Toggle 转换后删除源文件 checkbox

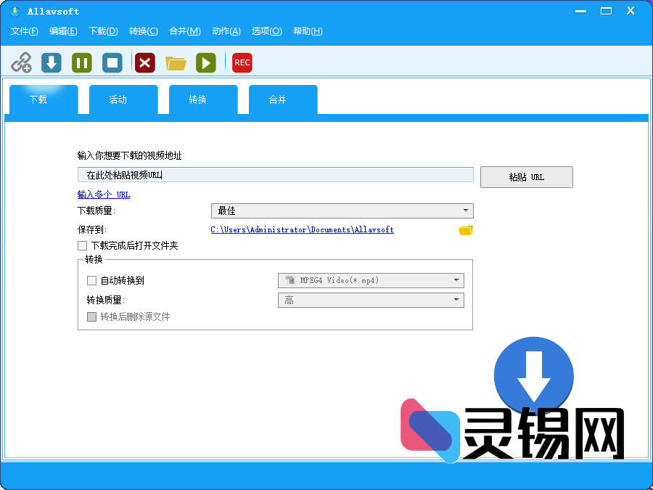click(x=91, y=316)
